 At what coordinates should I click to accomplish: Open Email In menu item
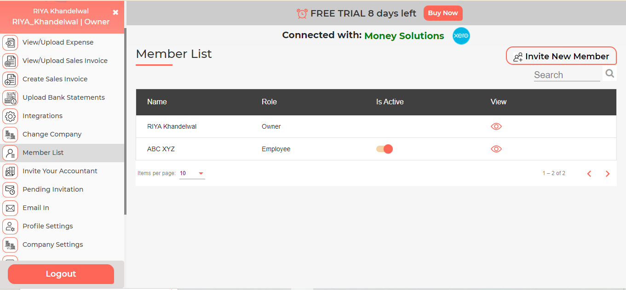(x=62, y=208)
